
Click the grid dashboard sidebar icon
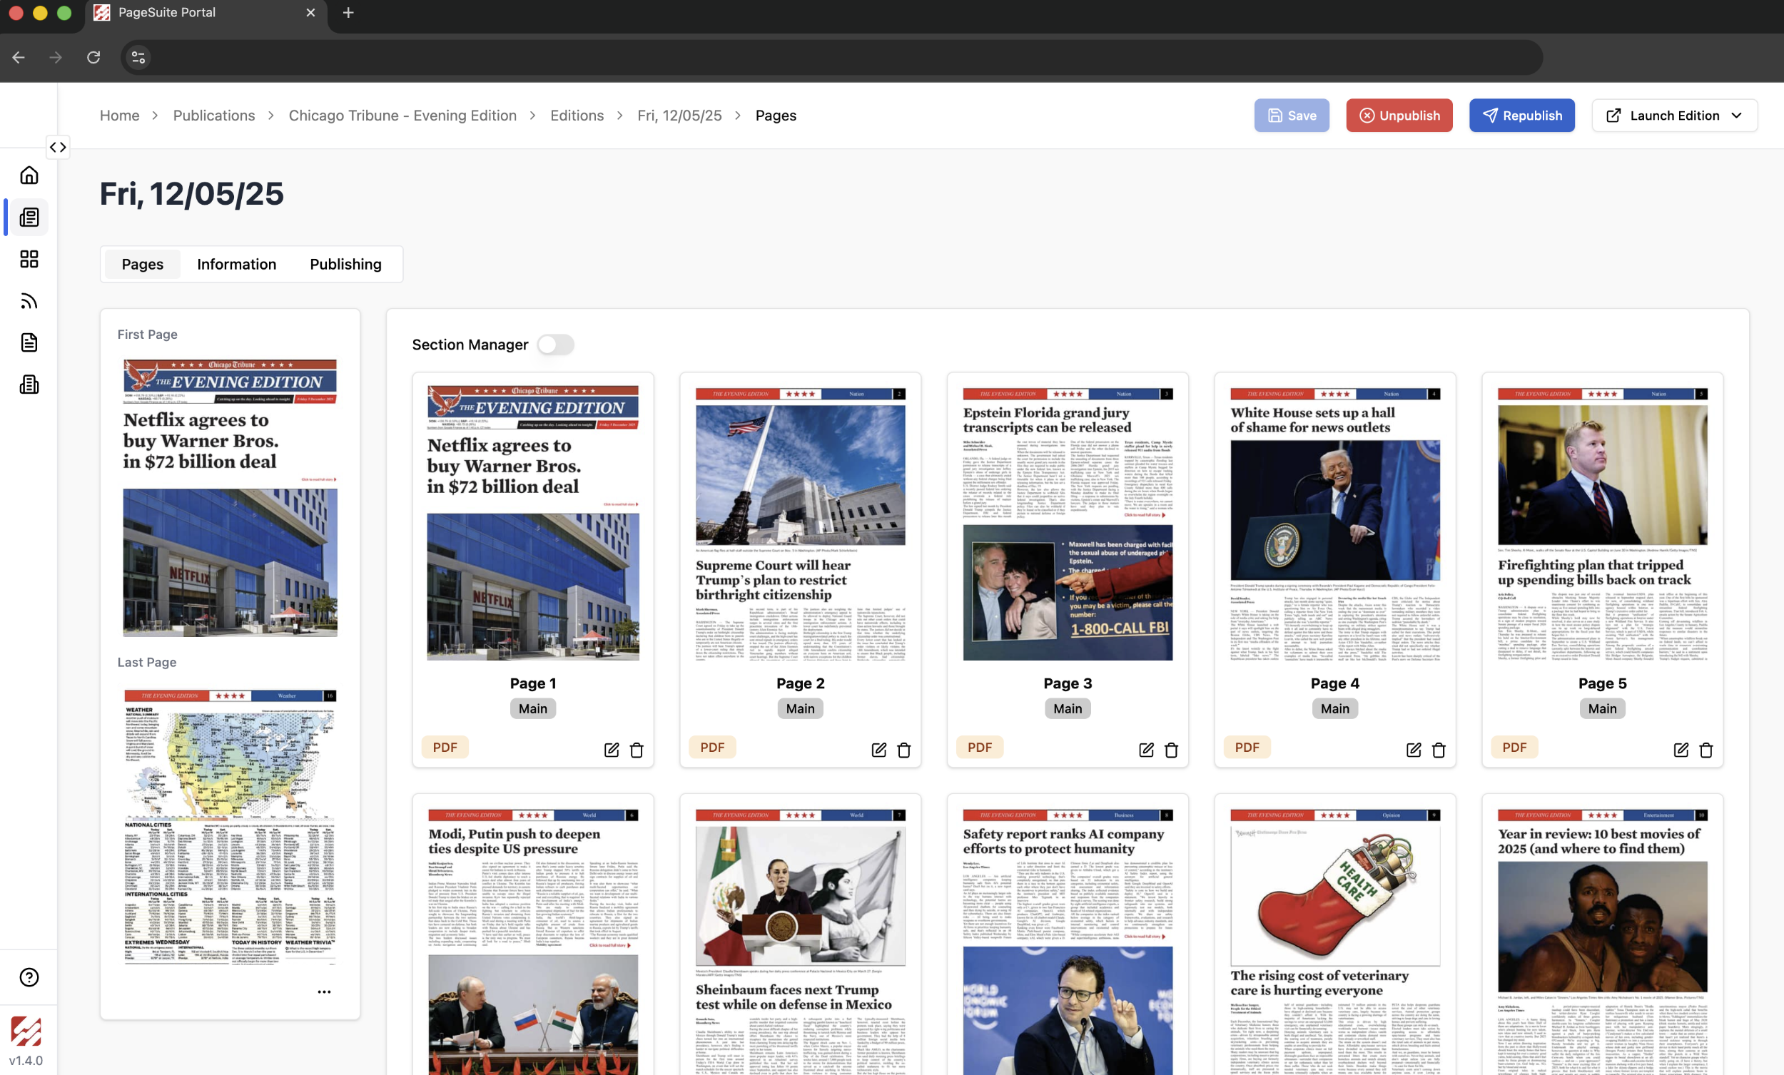click(x=29, y=259)
